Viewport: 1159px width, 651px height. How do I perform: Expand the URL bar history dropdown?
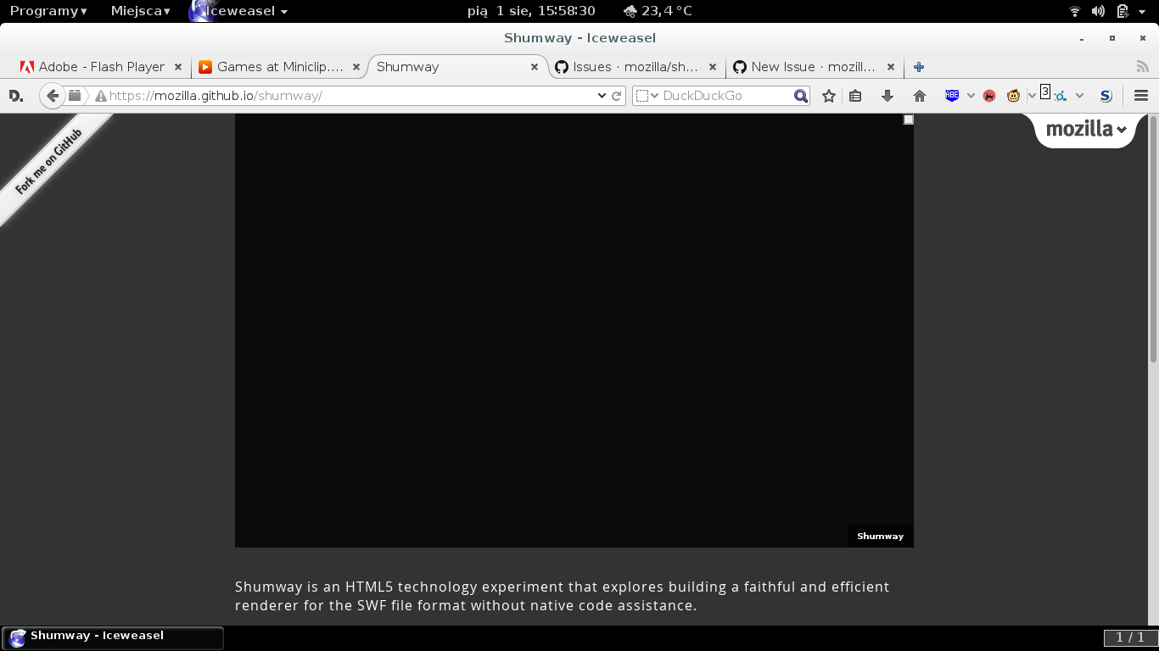point(602,96)
